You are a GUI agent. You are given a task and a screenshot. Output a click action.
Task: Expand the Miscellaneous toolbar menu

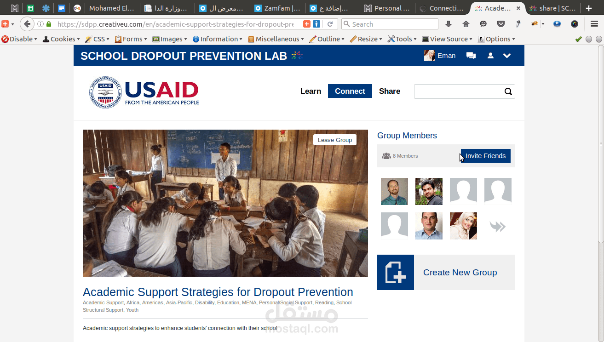pyautogui.click(x=276, y=39)
